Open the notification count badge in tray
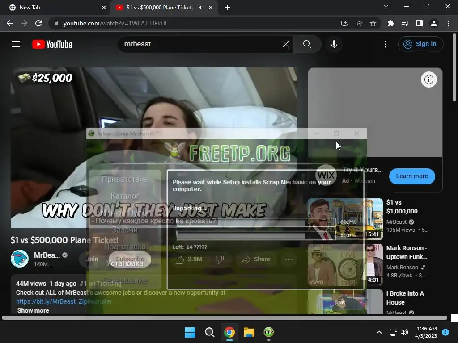458x343 pixels. (445, 332)
